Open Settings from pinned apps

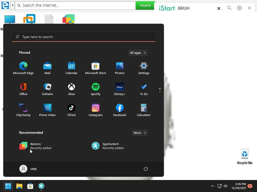[144, 68]
